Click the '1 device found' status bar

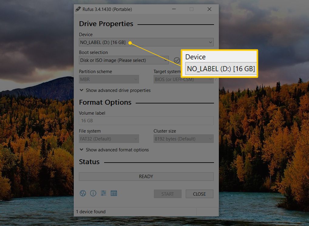click(x=91, y=212)
